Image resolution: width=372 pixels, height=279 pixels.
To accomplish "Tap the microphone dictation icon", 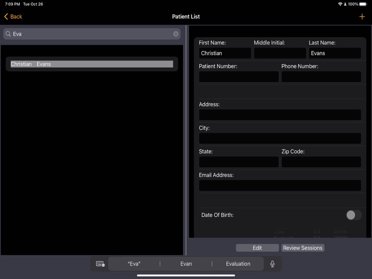I will point(272,264).
